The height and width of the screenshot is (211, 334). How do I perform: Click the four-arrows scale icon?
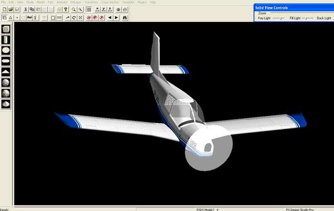(x=80, y=18)
